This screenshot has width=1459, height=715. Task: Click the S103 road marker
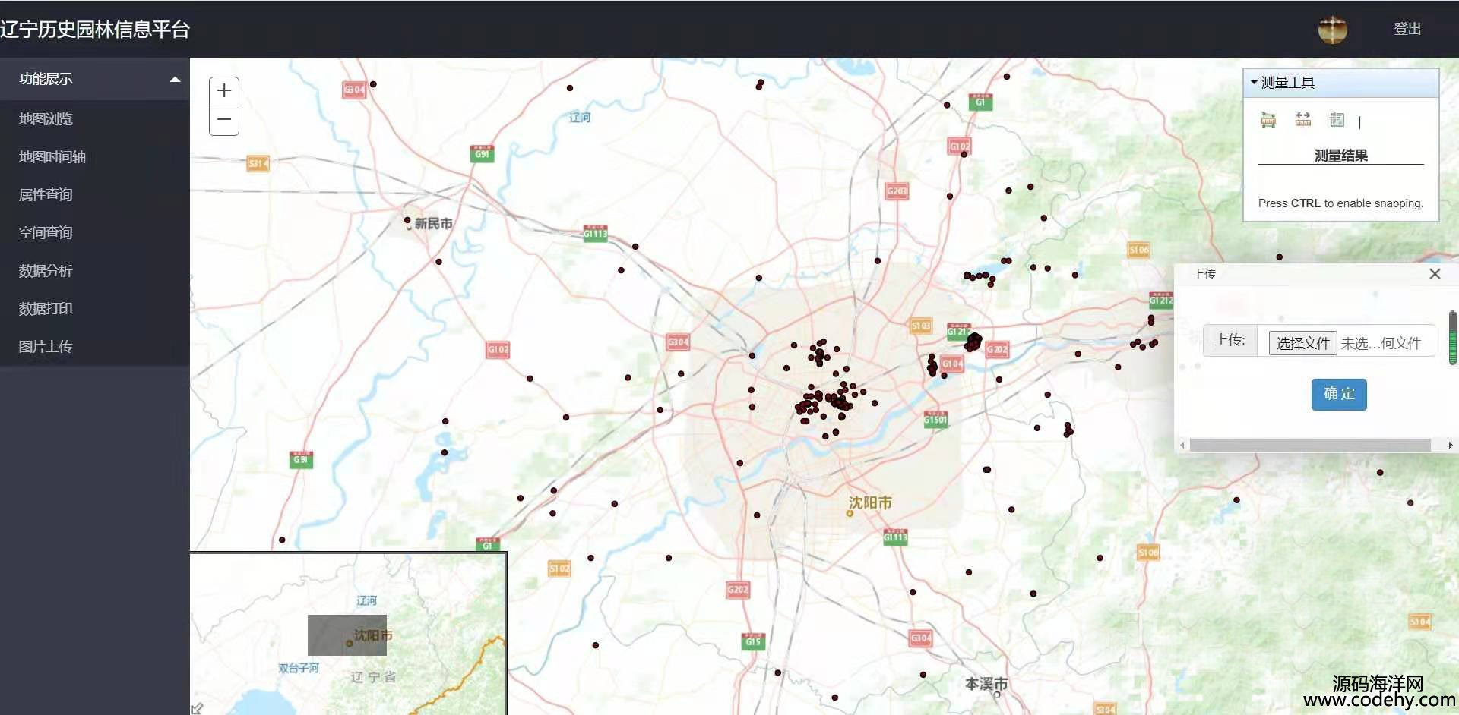click(921, 326)
